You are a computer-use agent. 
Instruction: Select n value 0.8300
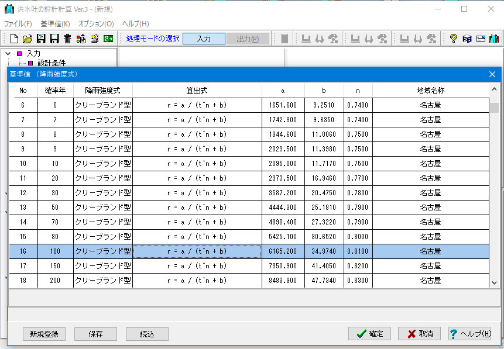(x=358, y=280)
